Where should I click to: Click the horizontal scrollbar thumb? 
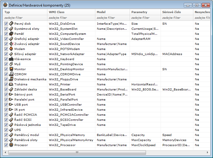tap(77, 152)
